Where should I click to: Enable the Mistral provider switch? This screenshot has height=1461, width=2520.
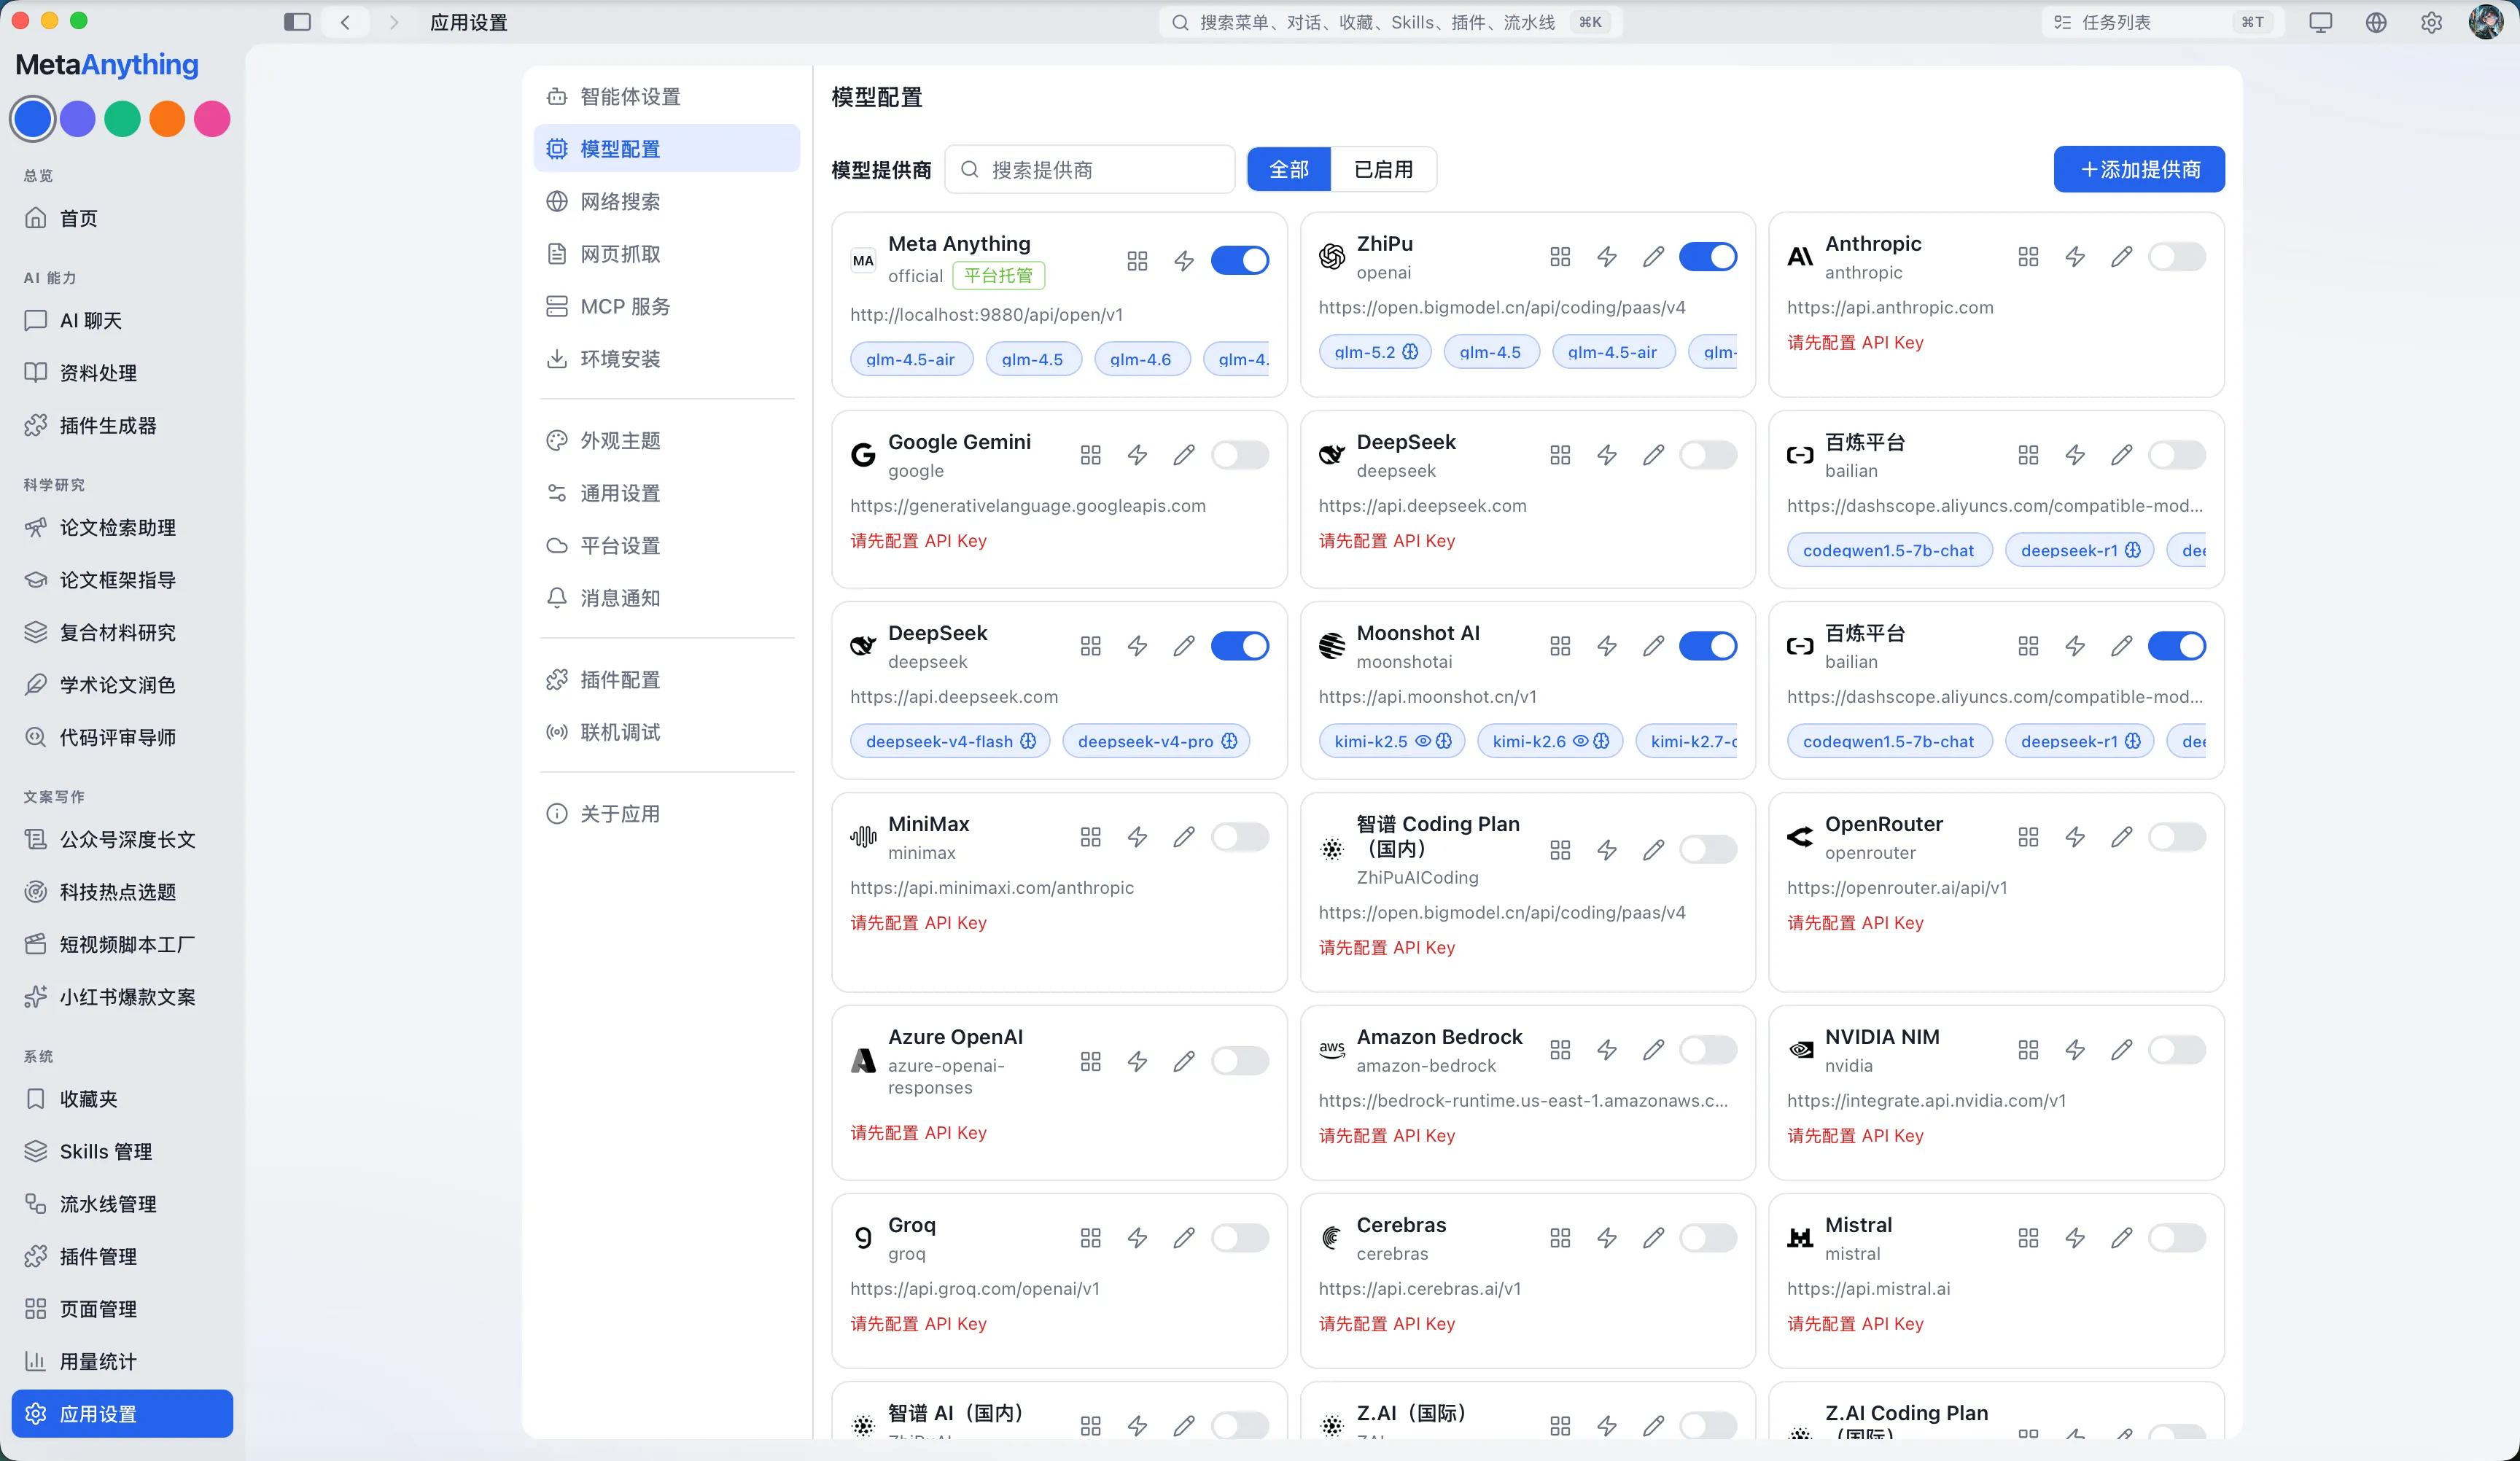[x=2177, y=1238]
